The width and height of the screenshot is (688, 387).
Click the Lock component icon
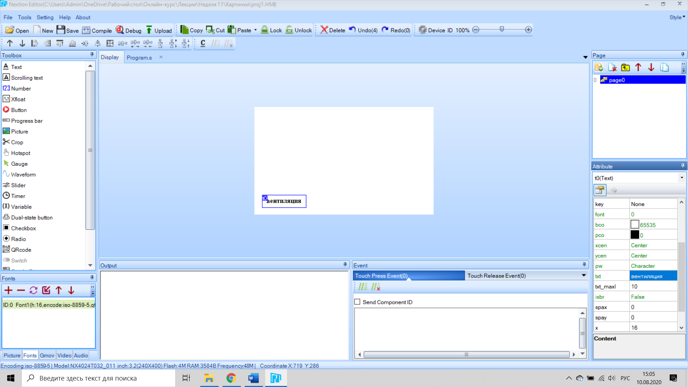[x=265, y=30]
